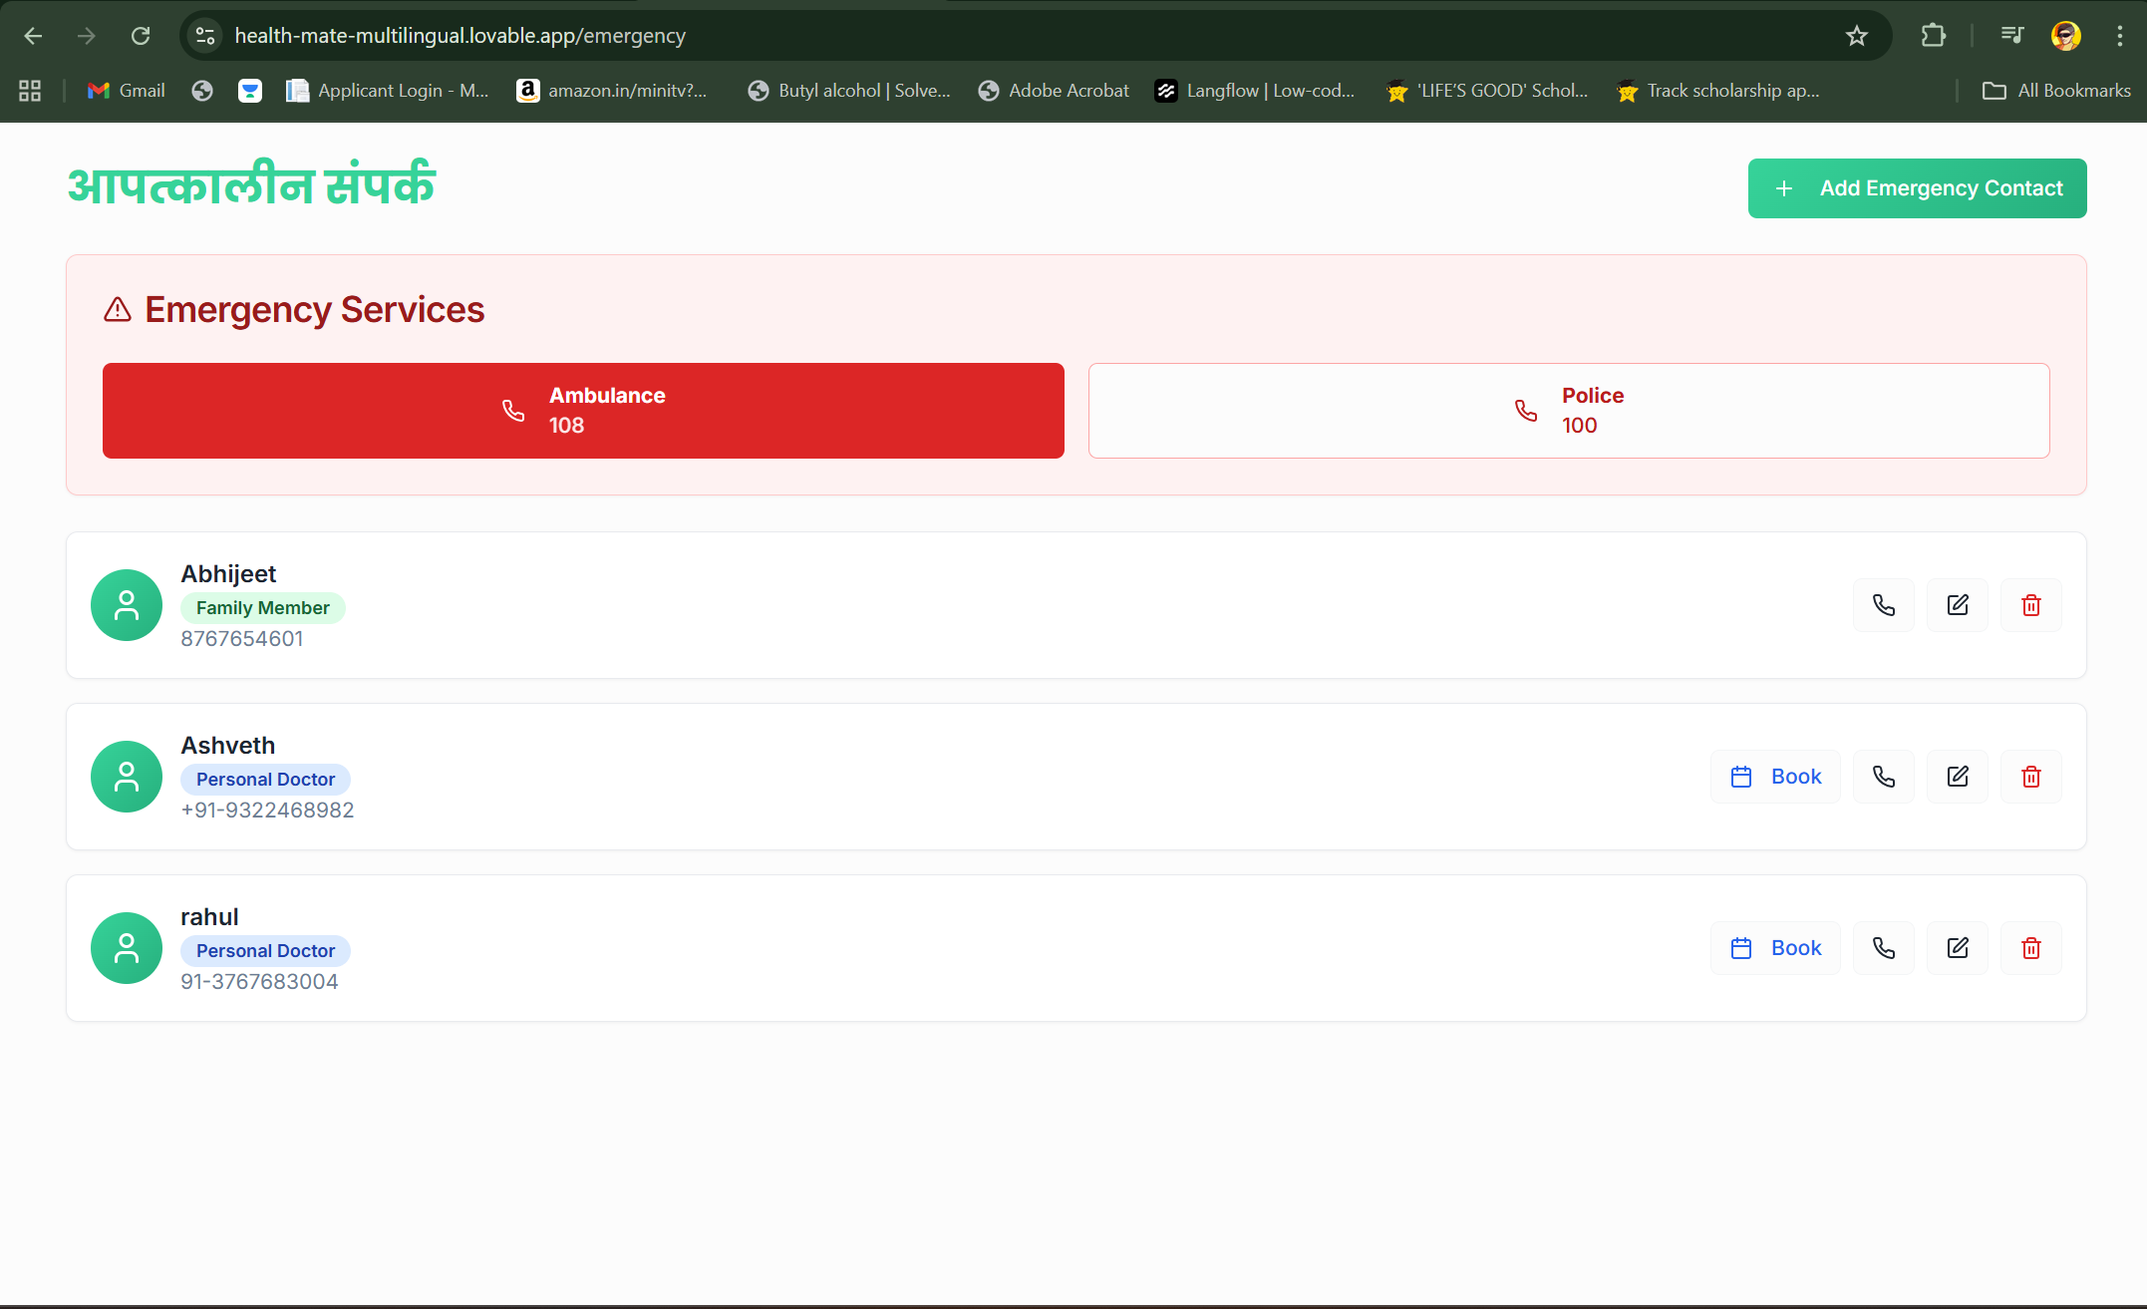Open the All Bookmarks folder
2147x1309 pixels.
coord(2056,91)
